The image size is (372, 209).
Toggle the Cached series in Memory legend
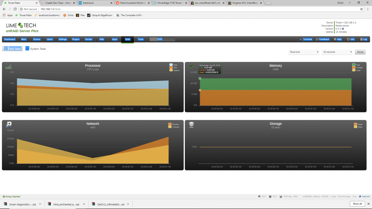(x=357, y=68)
